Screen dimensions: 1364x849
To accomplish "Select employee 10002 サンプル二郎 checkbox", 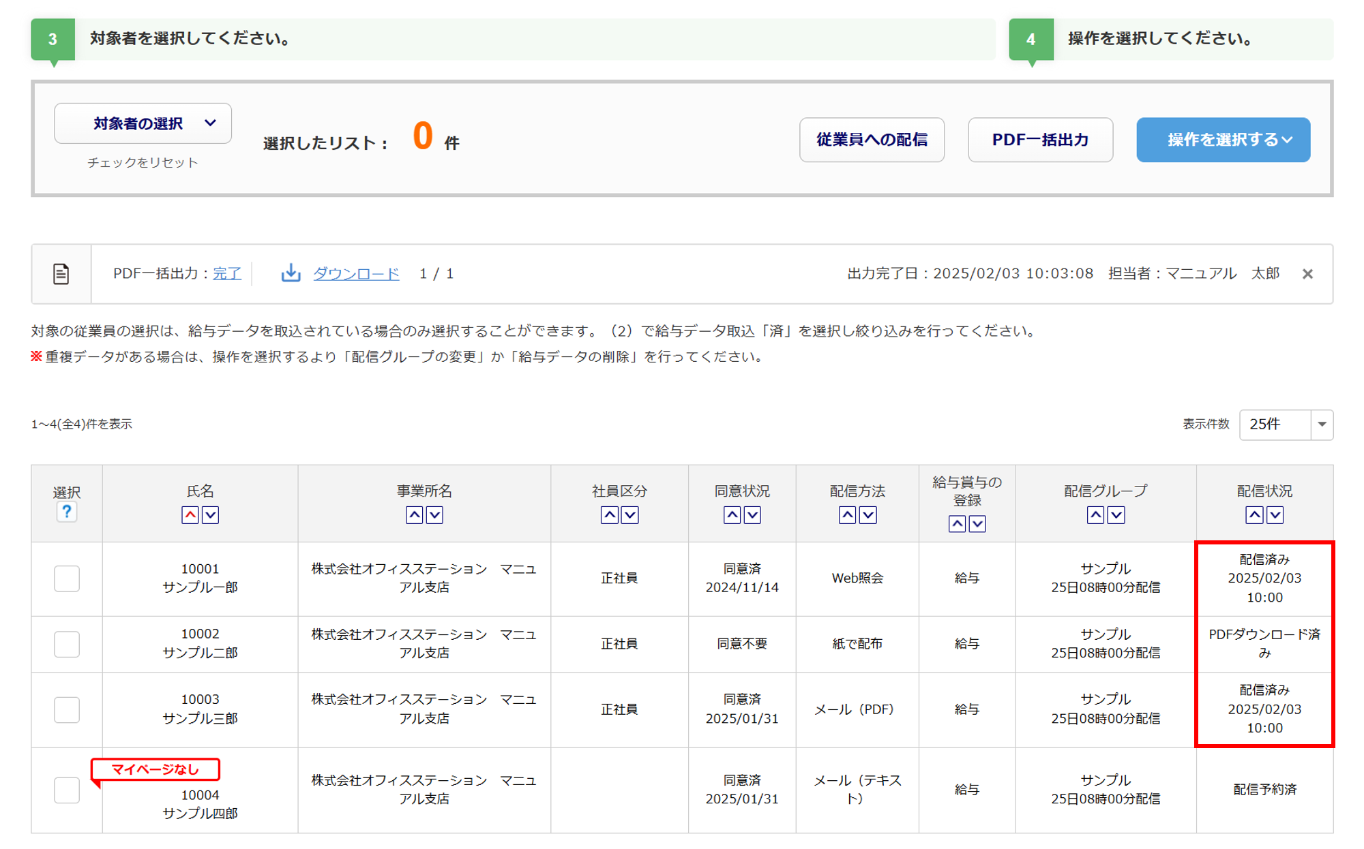I will [67, 644].
